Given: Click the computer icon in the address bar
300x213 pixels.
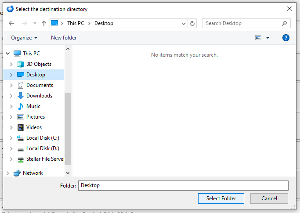Looking at the screenshot, I should pos(54,23).
